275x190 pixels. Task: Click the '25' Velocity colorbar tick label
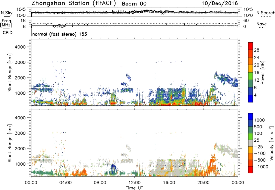257,140
